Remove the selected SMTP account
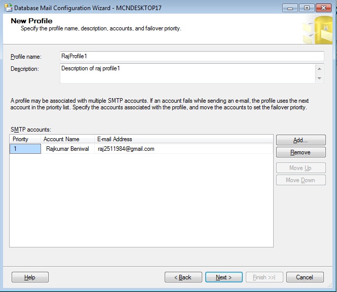The image size is (337, 292). (x=301, y=152)
